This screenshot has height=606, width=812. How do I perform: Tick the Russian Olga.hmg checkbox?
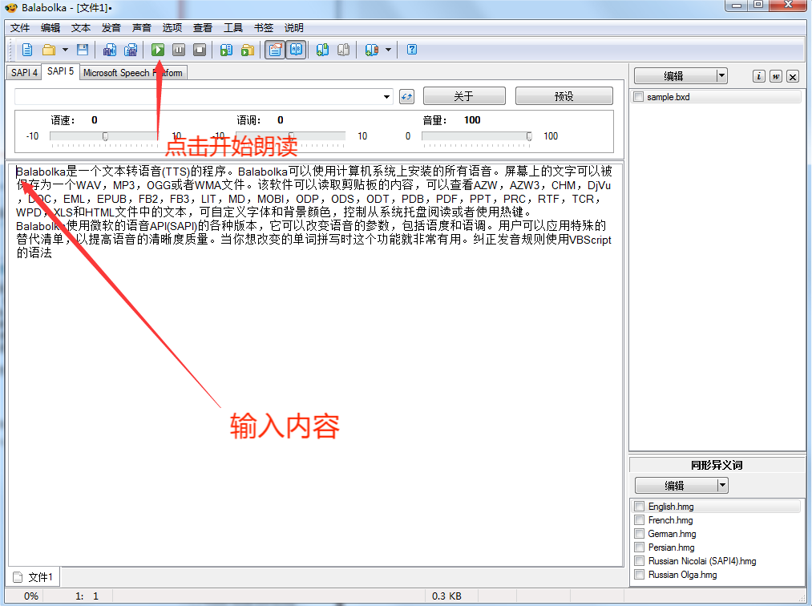tap(639, 575)
